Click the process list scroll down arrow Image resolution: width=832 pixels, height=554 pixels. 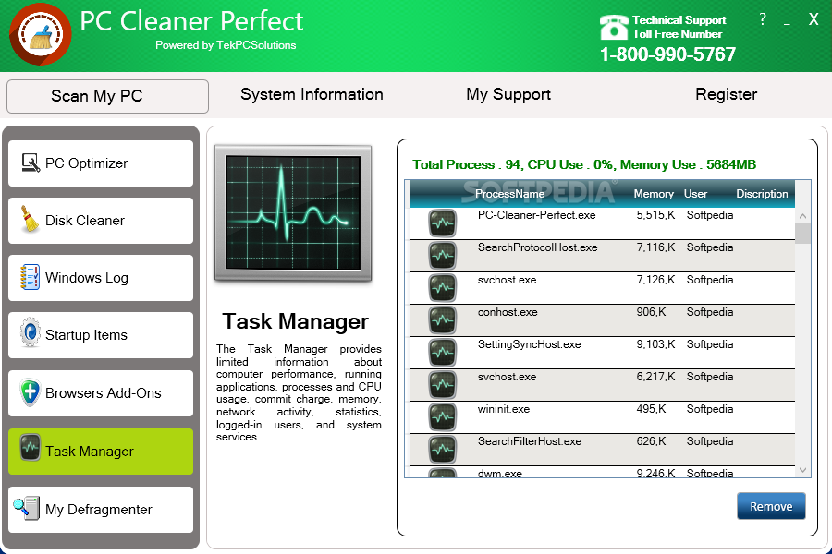(802, 470)
